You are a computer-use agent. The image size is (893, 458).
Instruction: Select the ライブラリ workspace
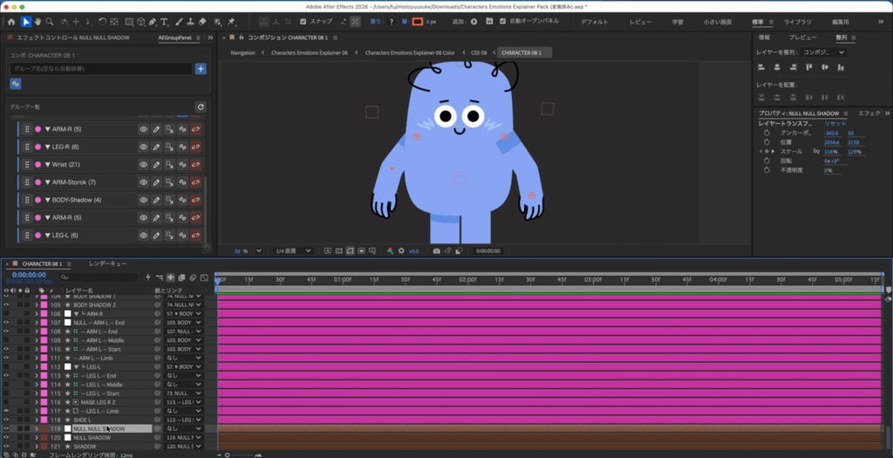point(797,22)
